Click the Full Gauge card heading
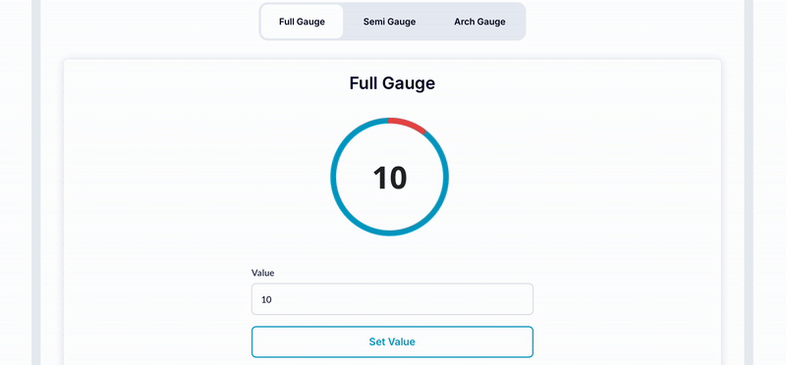The width and height of the screenshot is (786, 365). tap(392, 83)
